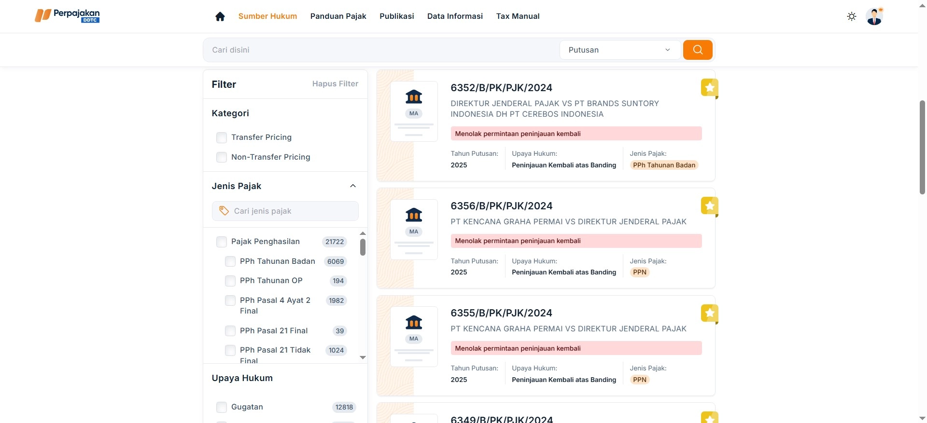
Task: Toggle the light/dark theme sun icon
Action: (x=851, y=16)
